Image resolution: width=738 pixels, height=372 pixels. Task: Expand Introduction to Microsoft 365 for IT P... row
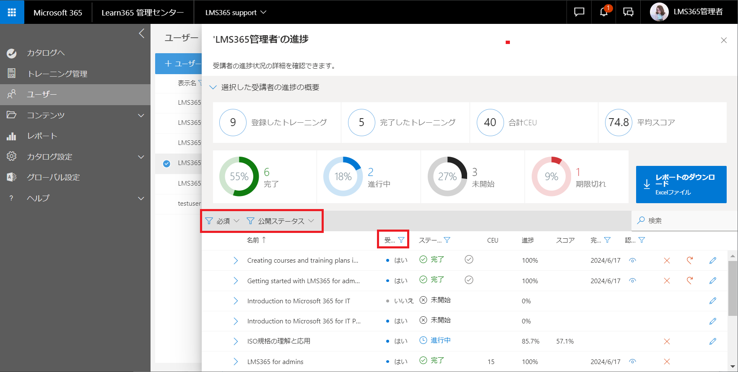pyautogui.click(x=236, y=321)
